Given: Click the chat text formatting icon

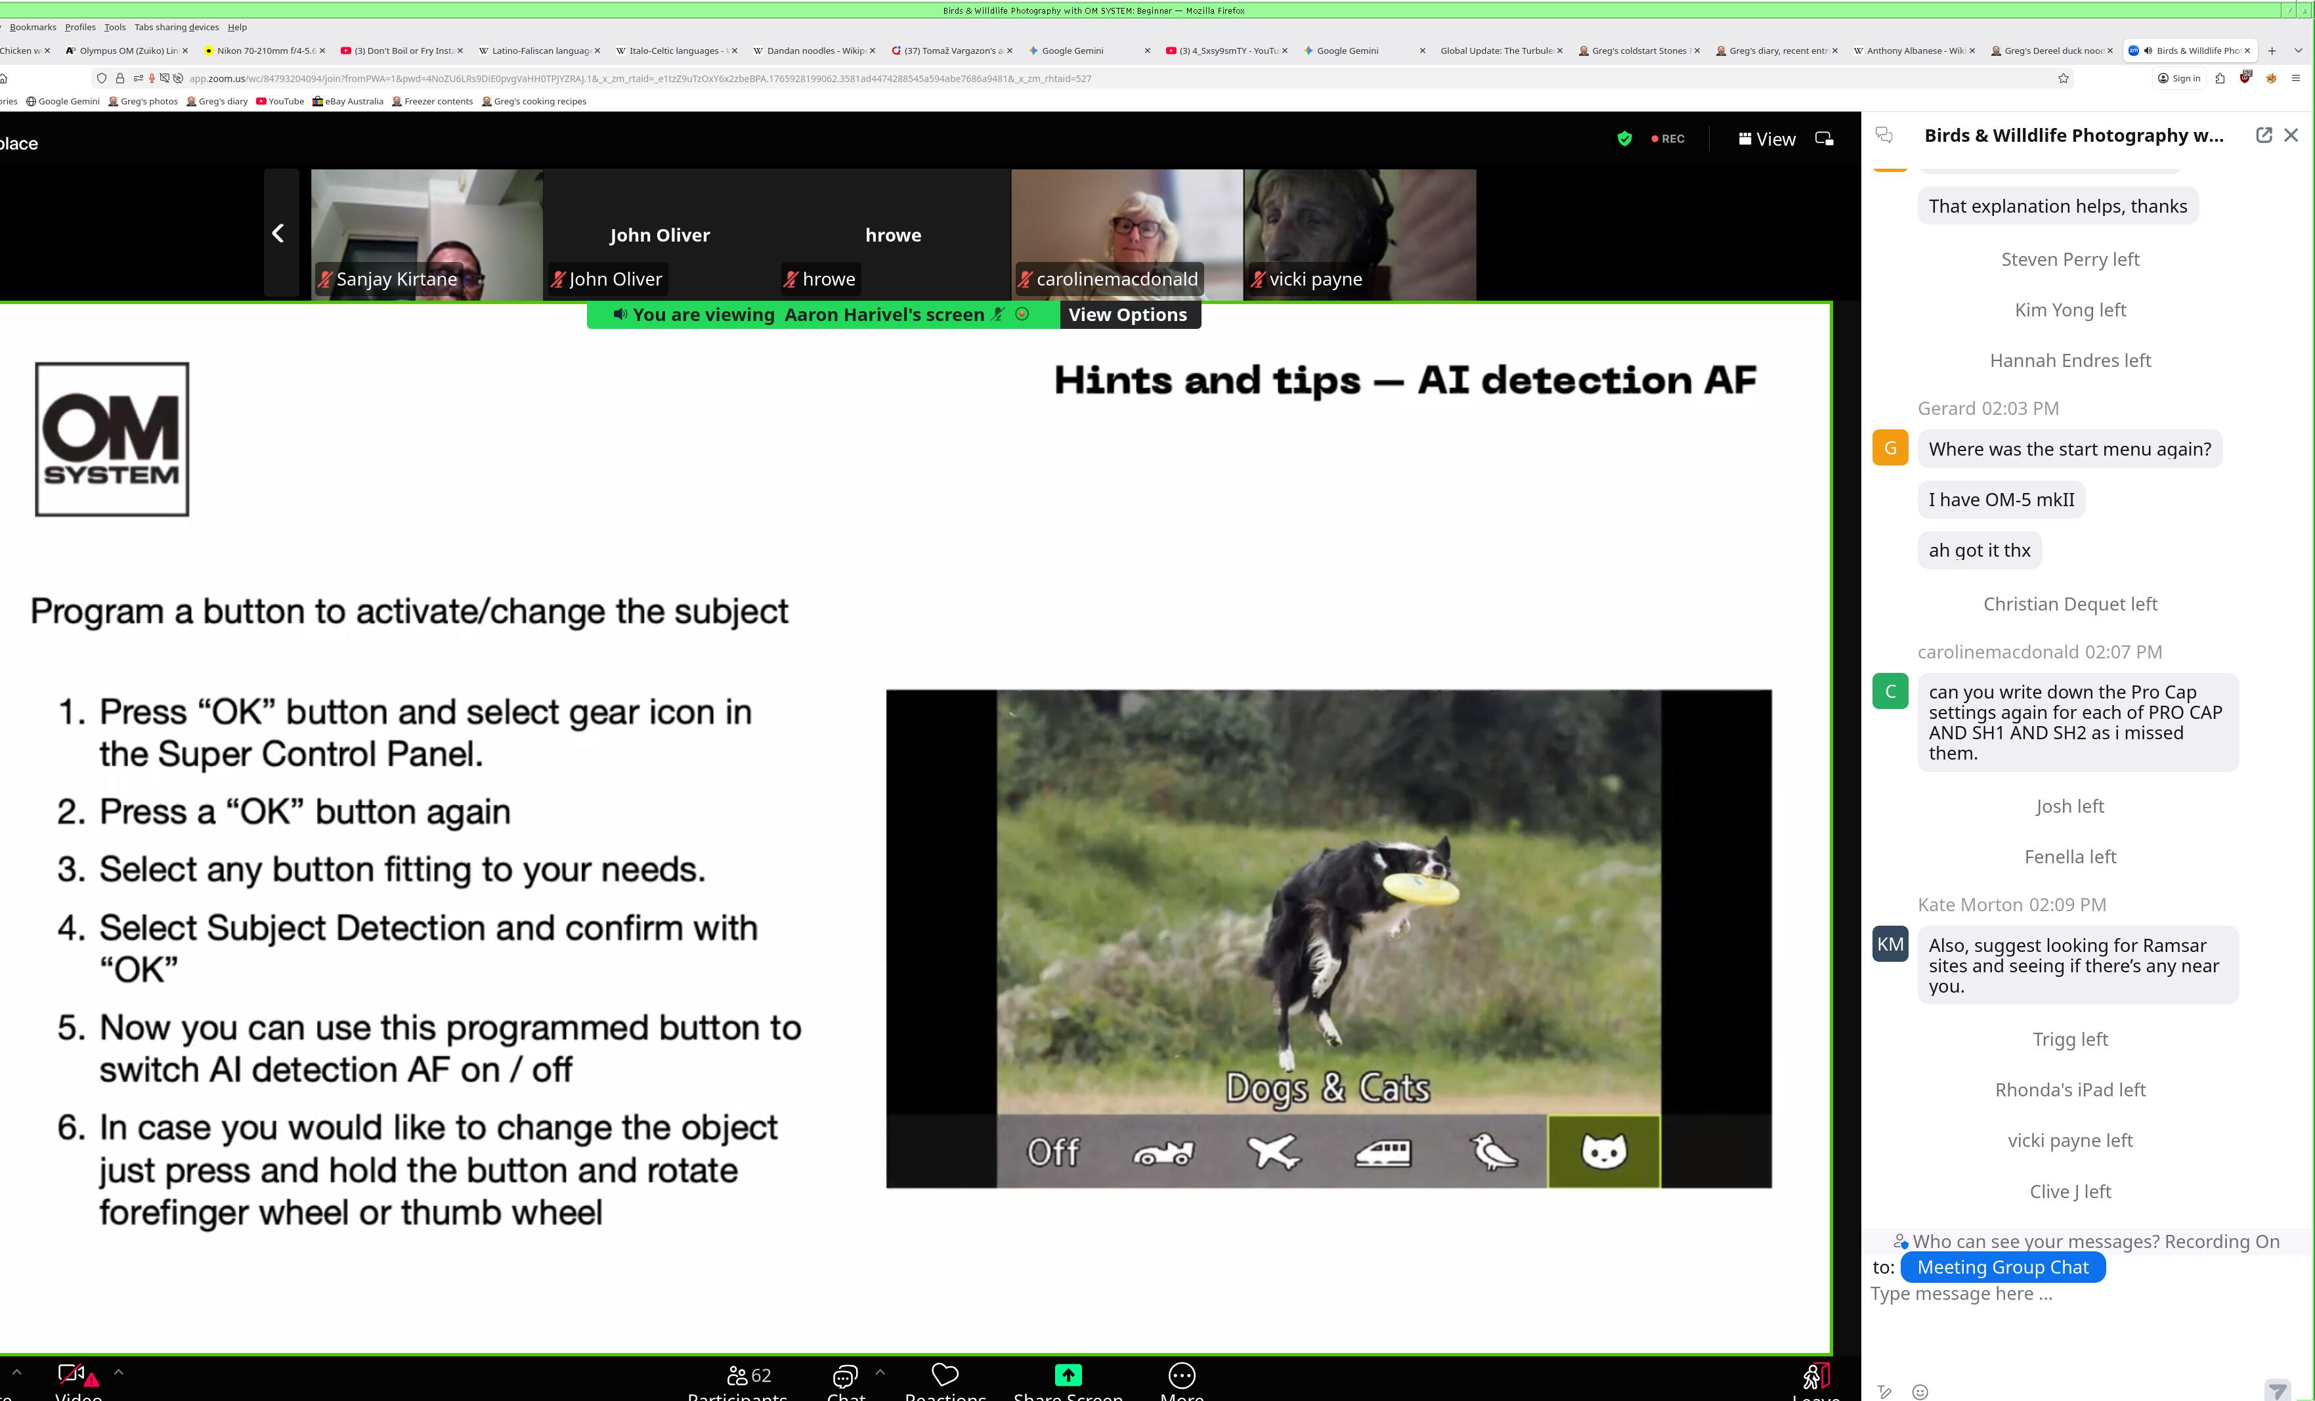Looking at the screenshot, I should 1885,1392.
